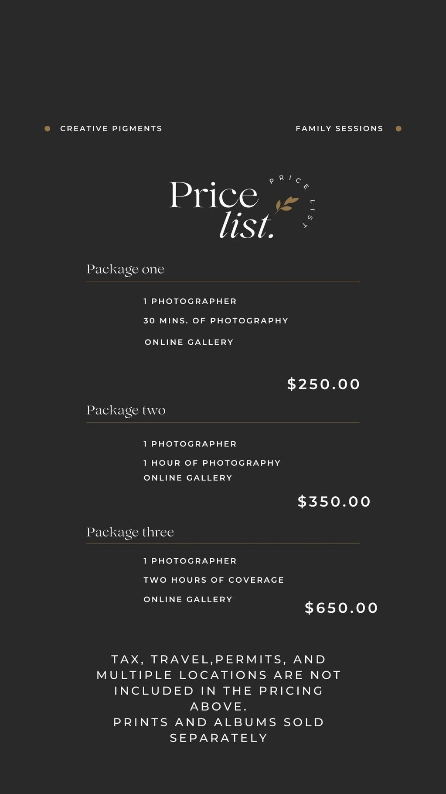This screenshot has height=794, width=446.
Task: Click the $250.00 price
Action: coord(323,384)
